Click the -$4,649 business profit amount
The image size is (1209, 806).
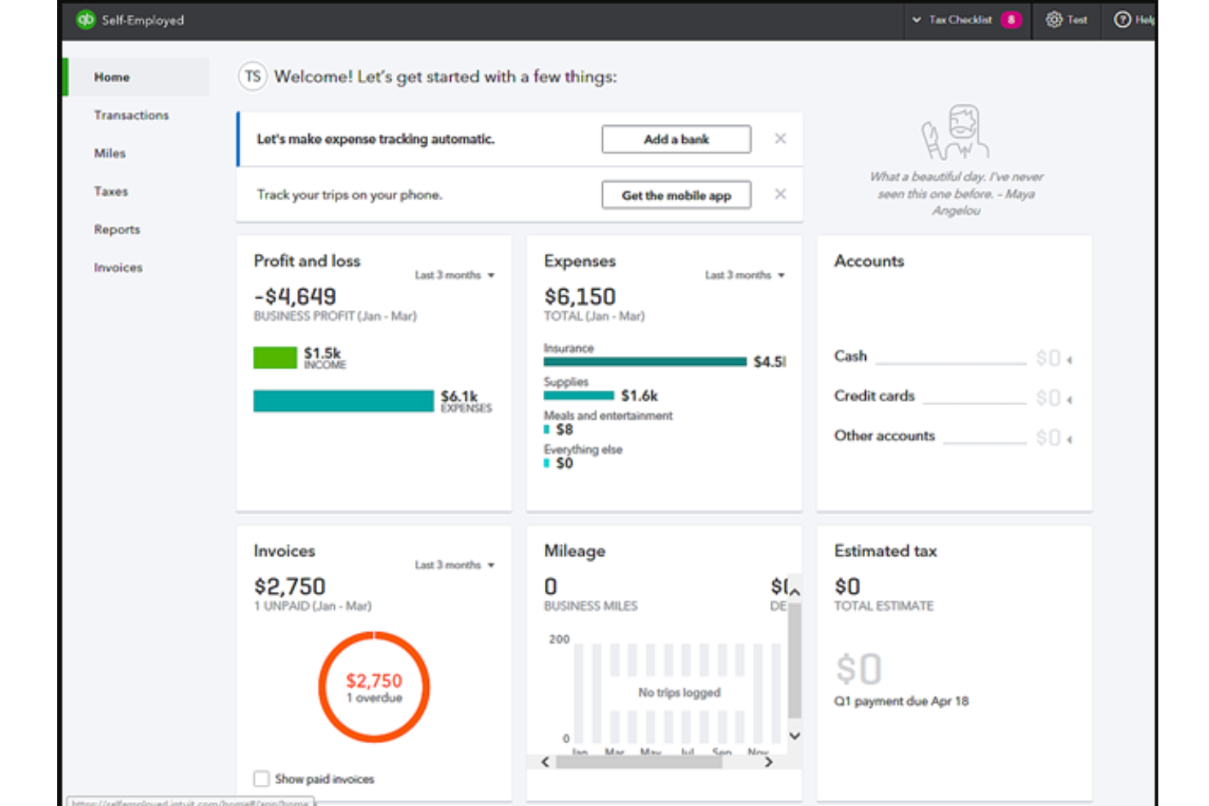point(295,296)
